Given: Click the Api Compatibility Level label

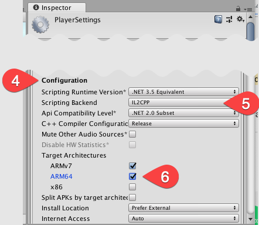Looking at the screenshot, I should click(x=79, y=113).
